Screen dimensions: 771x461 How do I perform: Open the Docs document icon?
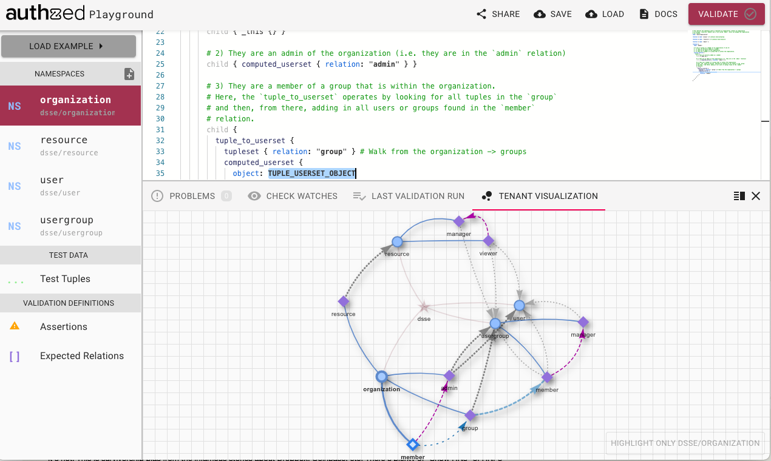click(644, 14)
